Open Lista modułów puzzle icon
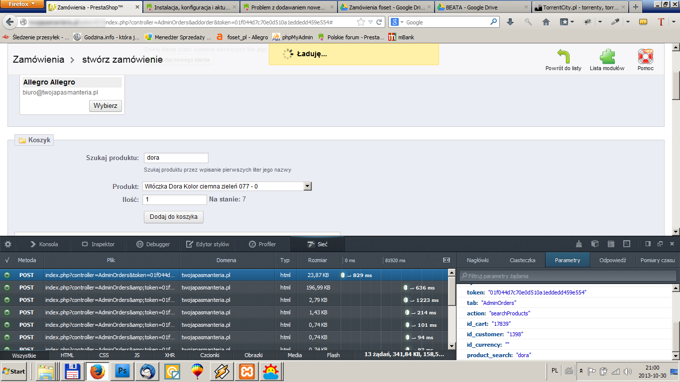The height and width of the screenshot is (382, 680). coord(607,56)
